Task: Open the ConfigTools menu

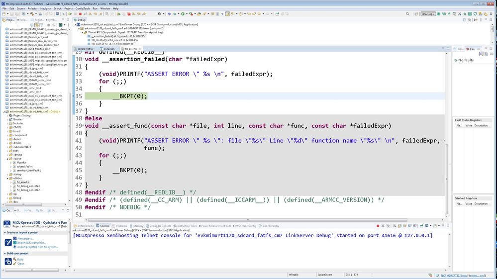Action: pyautogui.click(x=83, y=8)
